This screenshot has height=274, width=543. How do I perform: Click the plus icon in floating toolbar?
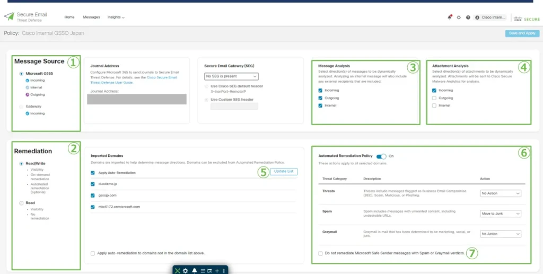pyautogui.click(x=217, y=271)
